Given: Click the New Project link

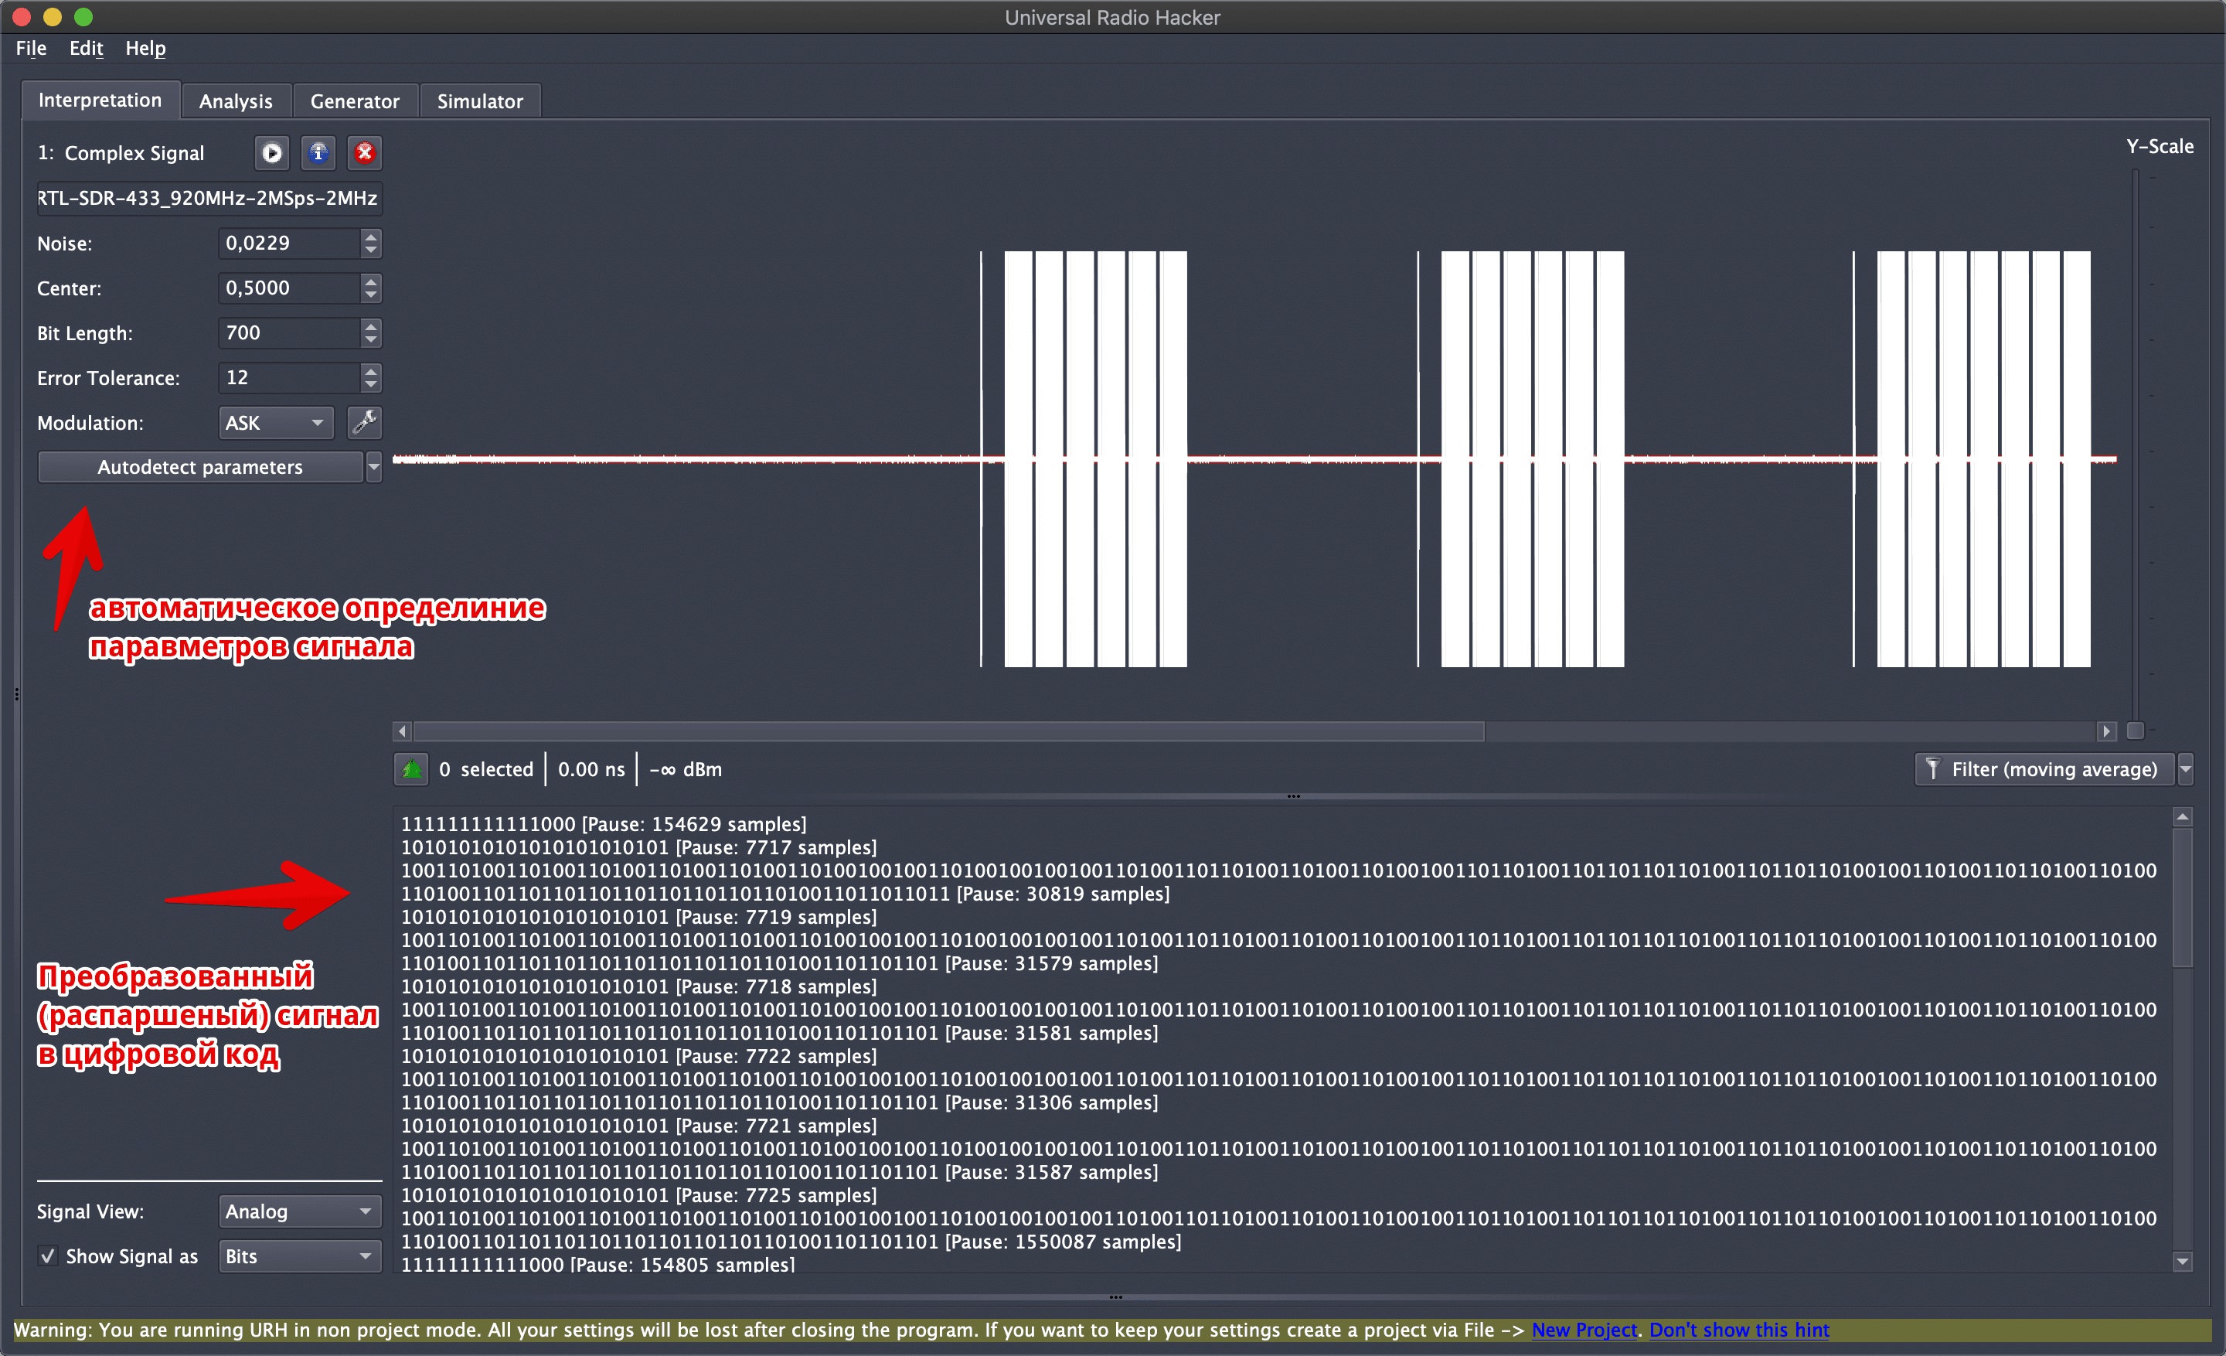Looking at the screenshot, I should [x=1584, y=1329].
